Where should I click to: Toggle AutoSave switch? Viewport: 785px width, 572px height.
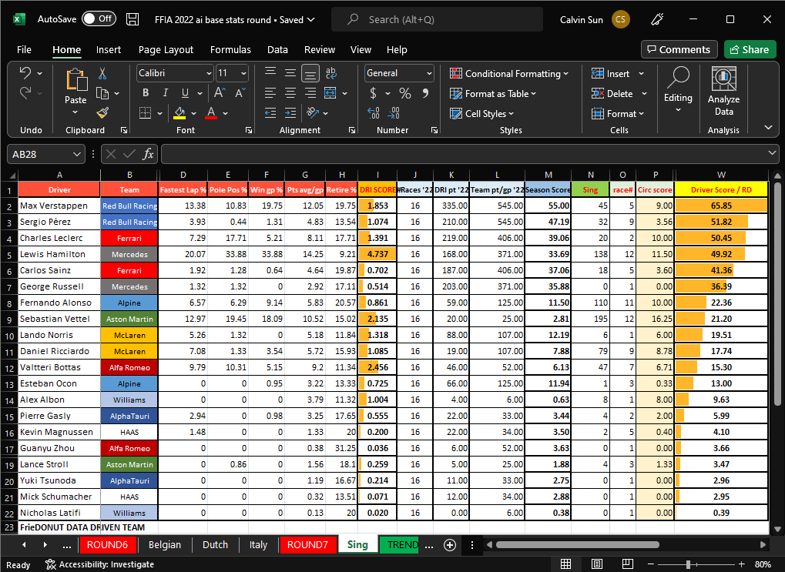click(x=99, y=19)
